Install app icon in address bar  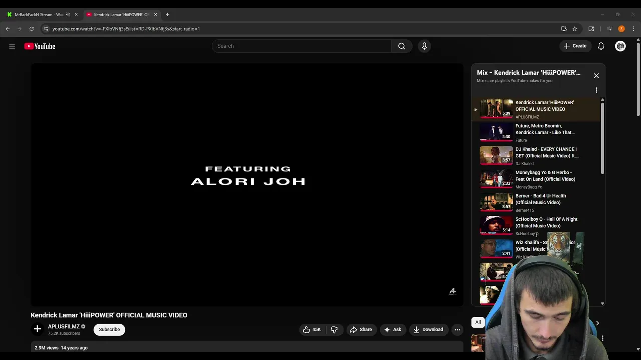564,29
